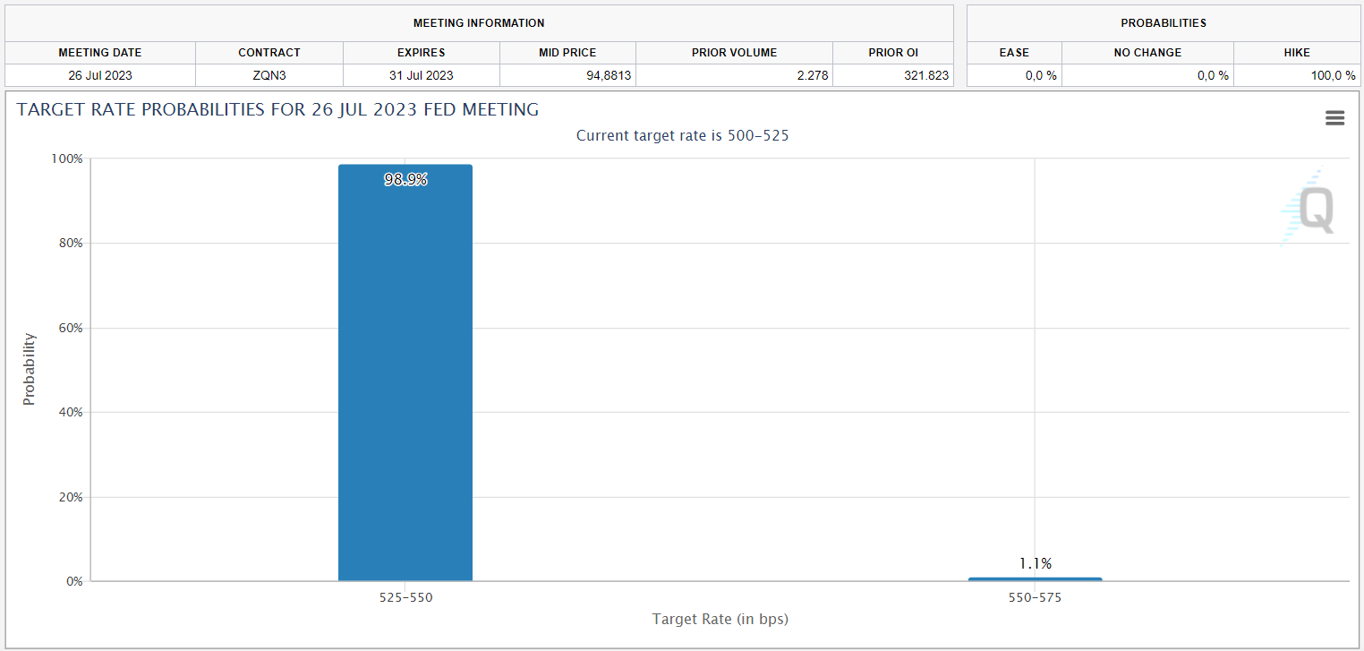
Task: Select the 2.278 prior volume value
Action: [x=812, y=75]
